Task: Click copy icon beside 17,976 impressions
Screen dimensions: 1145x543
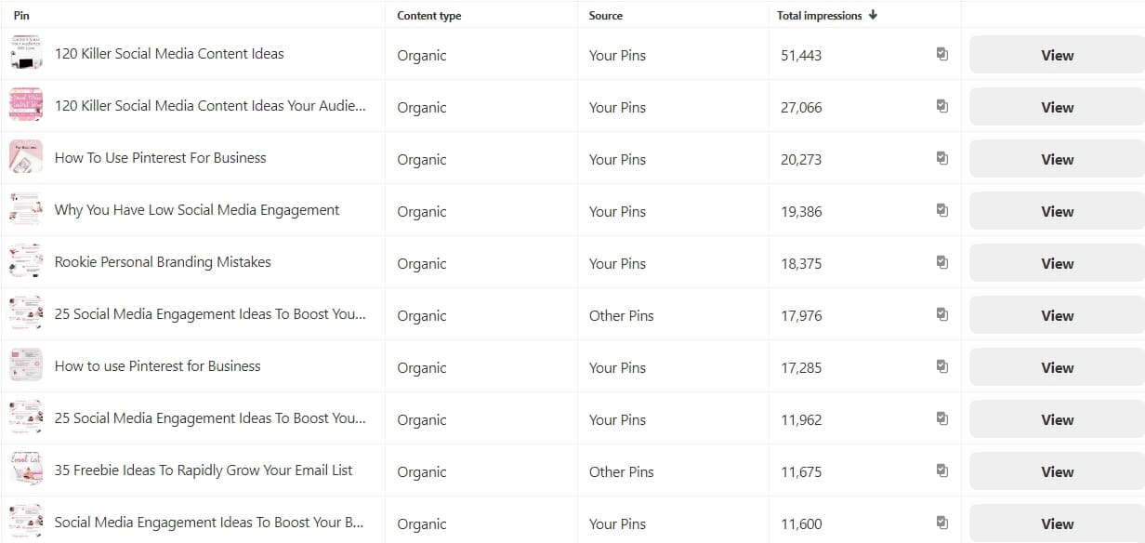Action: (x=941, y=315)
